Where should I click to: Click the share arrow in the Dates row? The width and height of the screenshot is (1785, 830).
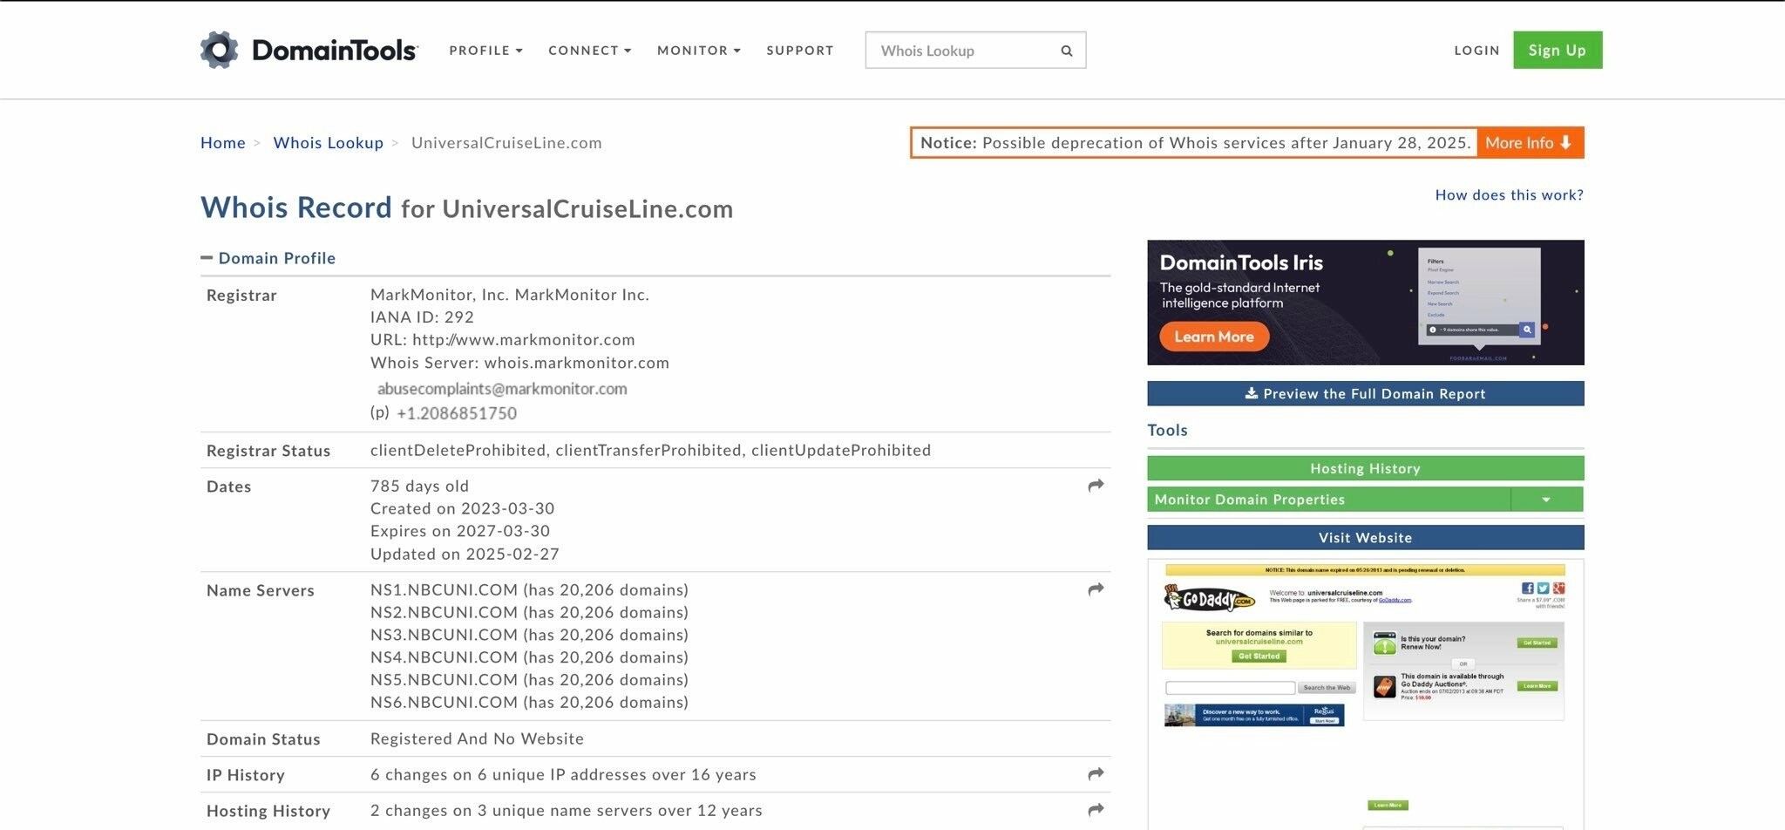tap(1096, 486)
